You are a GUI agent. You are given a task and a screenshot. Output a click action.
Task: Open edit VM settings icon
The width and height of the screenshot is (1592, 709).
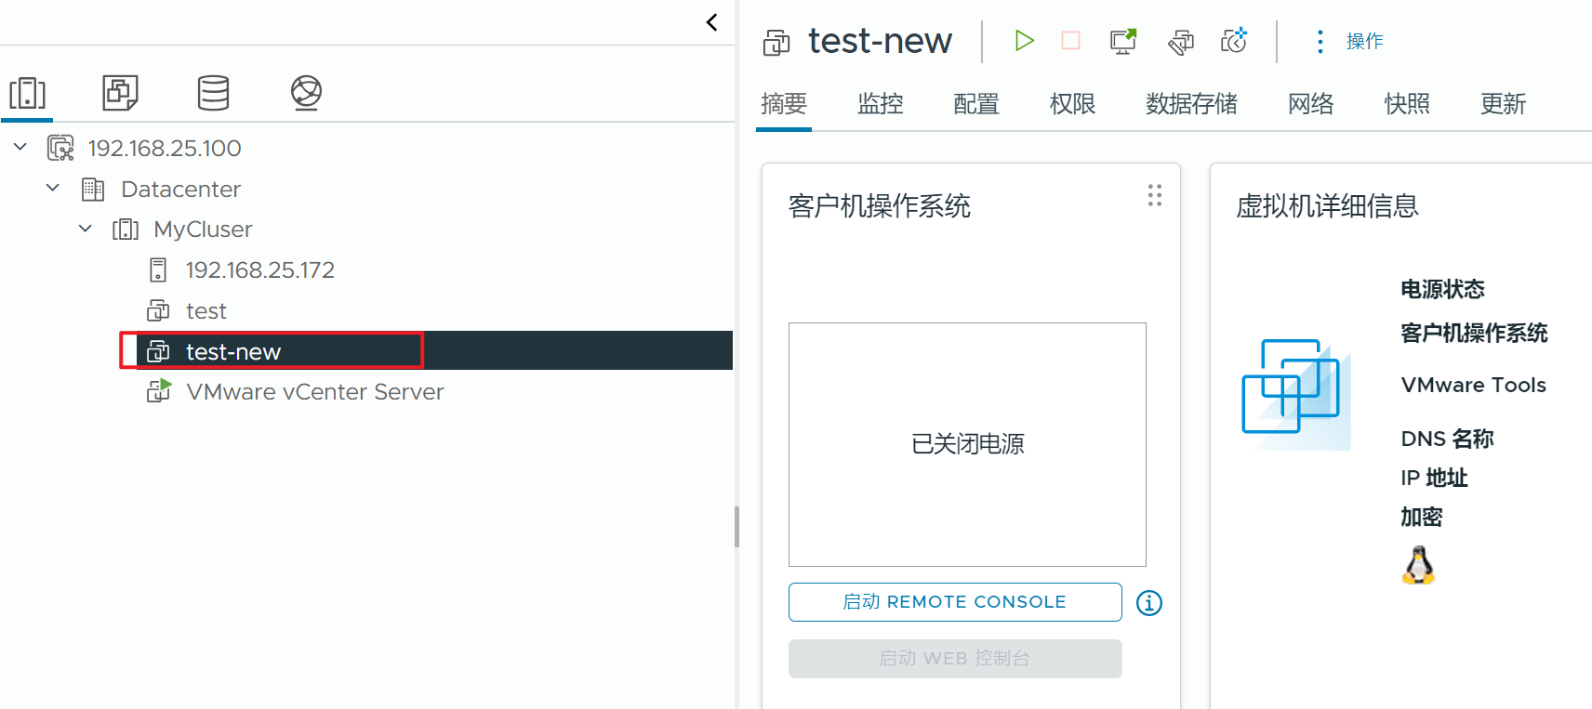[1180, 41]
